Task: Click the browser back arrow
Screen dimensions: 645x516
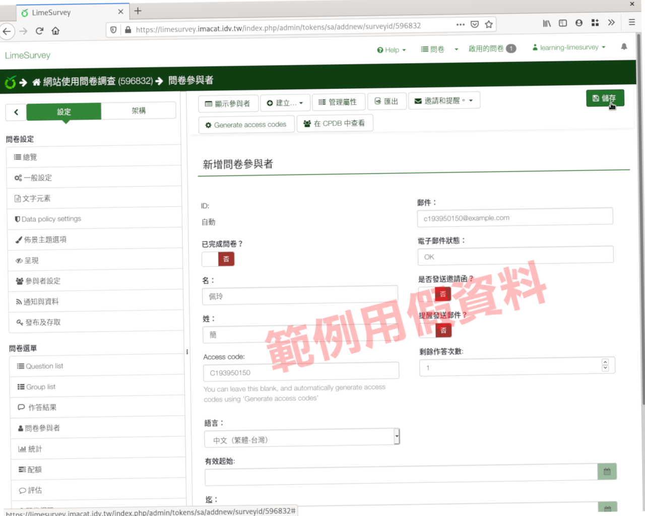Action: pyautogui.click(x=7, y=31)
